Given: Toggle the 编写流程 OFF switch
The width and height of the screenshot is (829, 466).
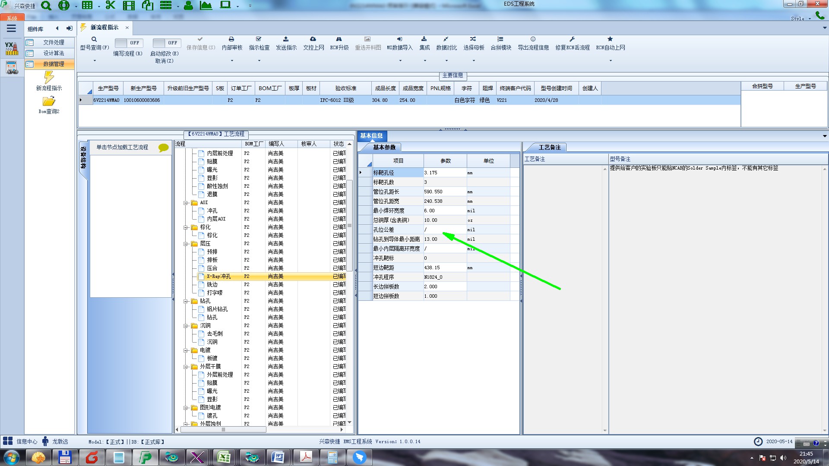Looking at the screenshot, I should coord(128,43).
